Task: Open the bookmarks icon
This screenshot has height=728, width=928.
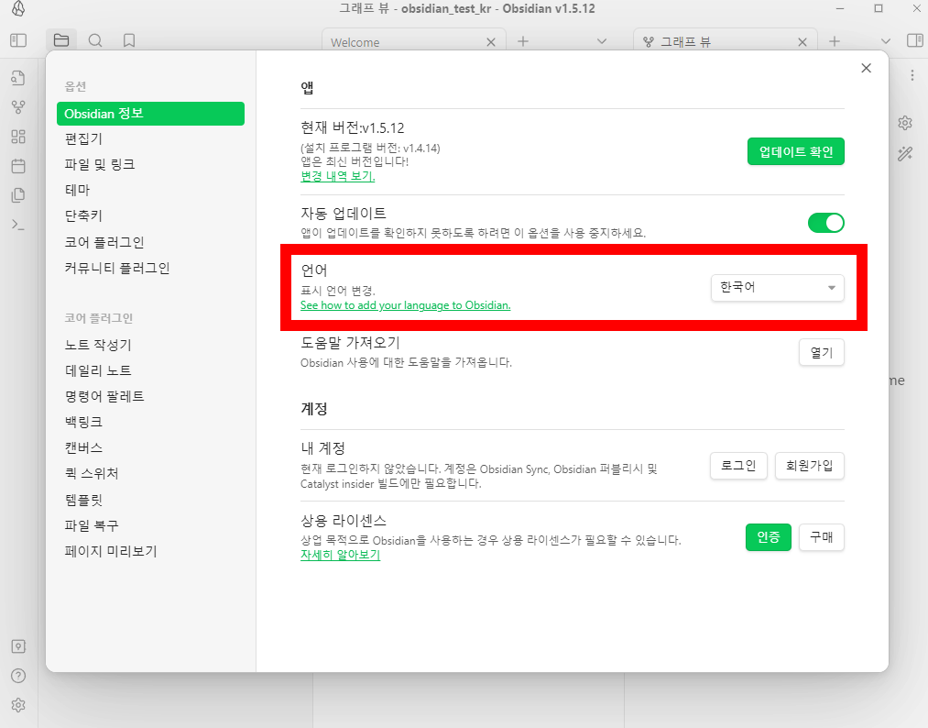Action: [x=128, y=40]
